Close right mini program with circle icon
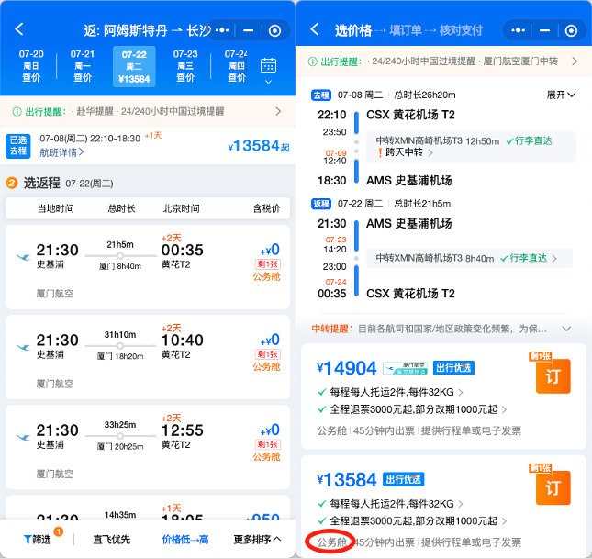The width and height of the screenshot is (592, 559). [x=571, y=30]
